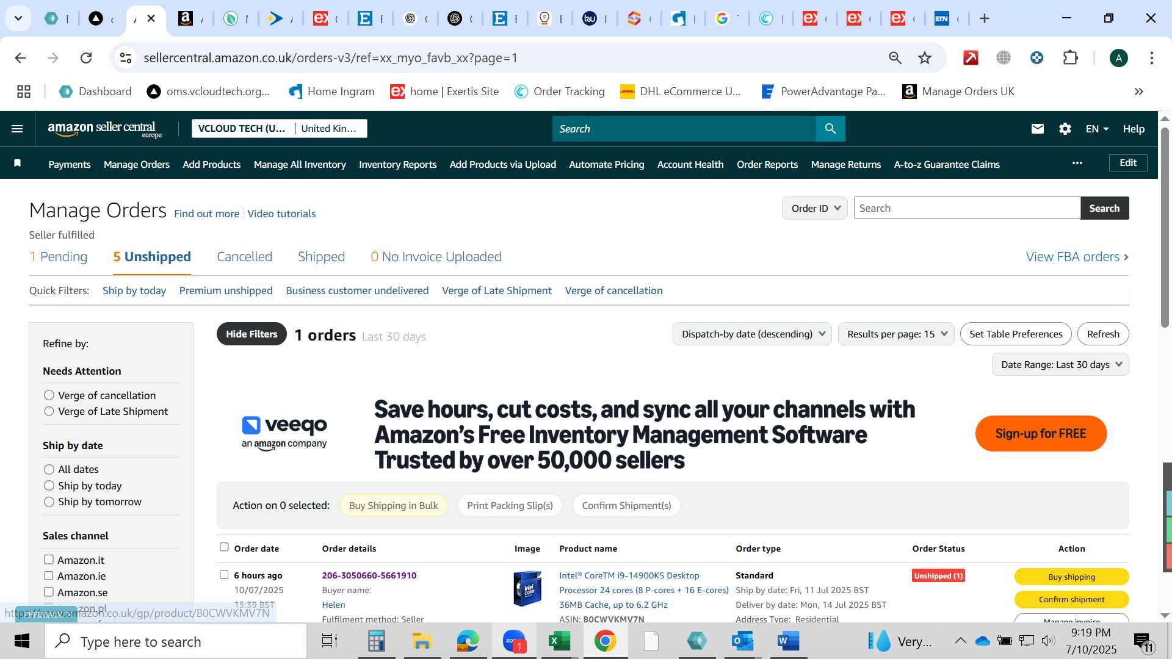Click the bookmark flag icon in nav bar
Screen dimensions: 1172x659
click(x=18, y=163)
